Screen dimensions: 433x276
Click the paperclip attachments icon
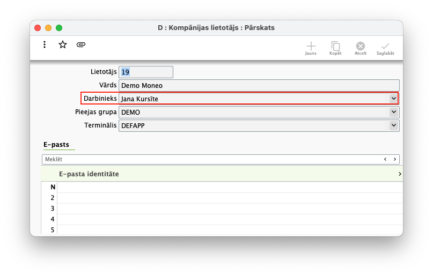coord(81,44)
